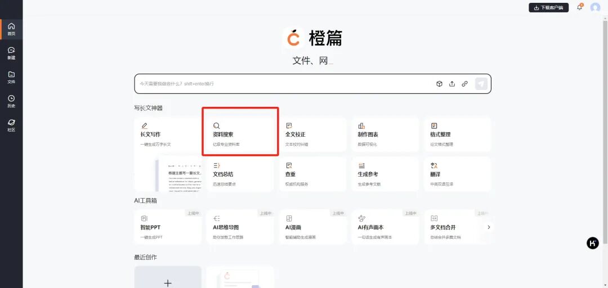Click the AI工具箱 heading
The width and height of the screenshot is (608, 288).
[145, 200]
